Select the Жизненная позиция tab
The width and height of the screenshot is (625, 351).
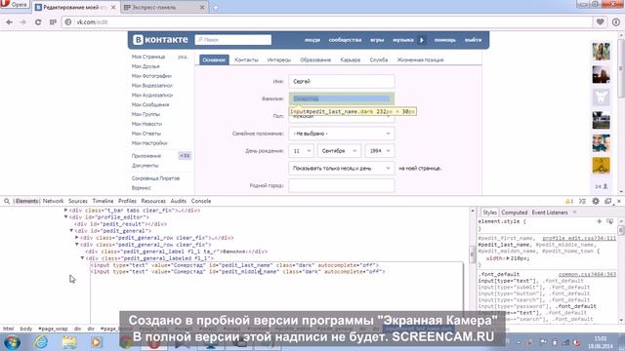click(x=420, y=59)
